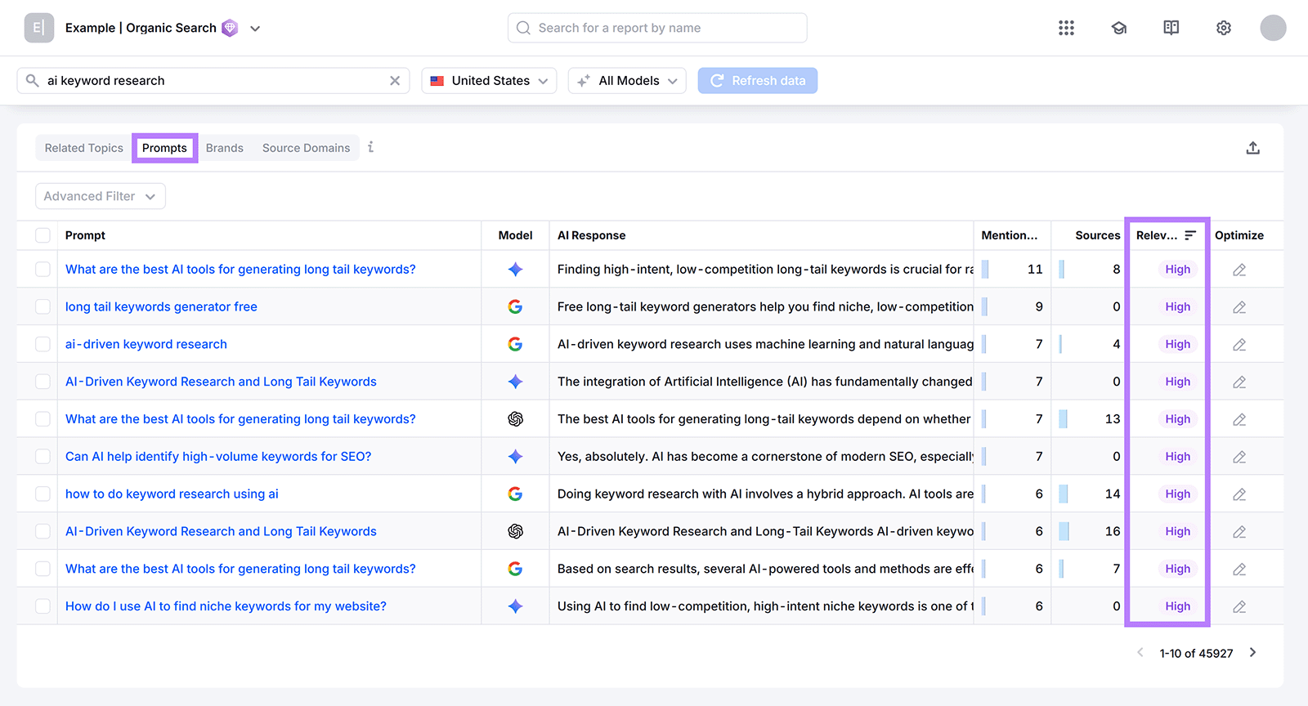Clear the 'ai keyword research' search query
This screenshot has height=706, width=1308.
click(x=395, y=80)
